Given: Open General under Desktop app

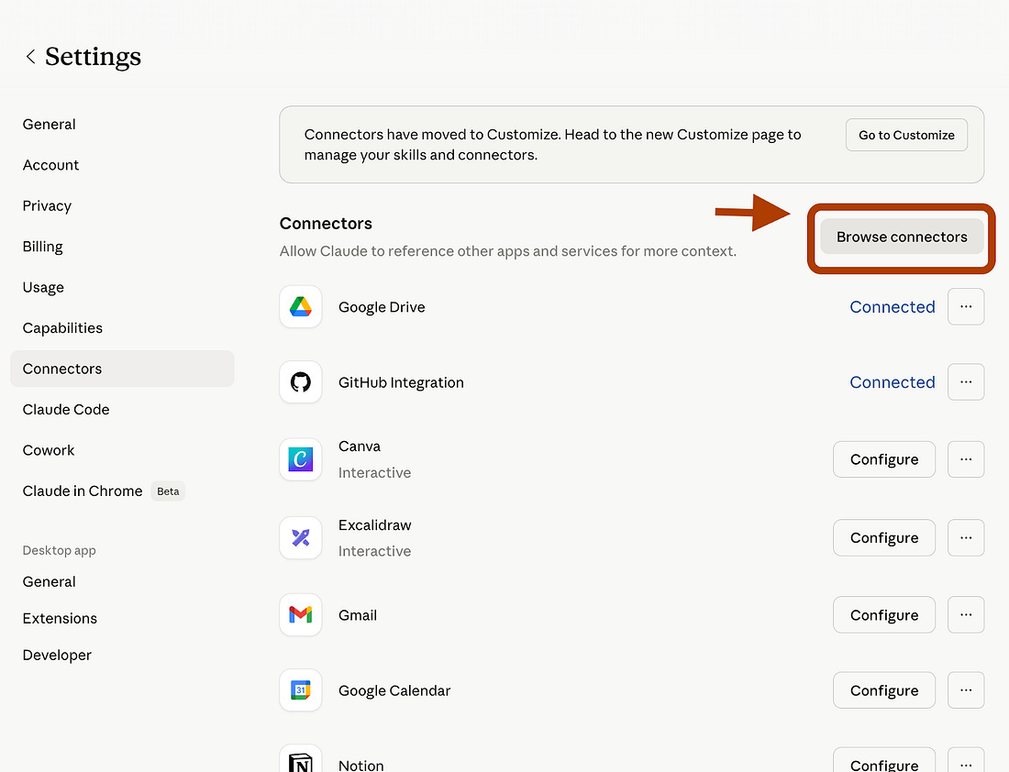Looking at the screenshot, I should 49,581.
